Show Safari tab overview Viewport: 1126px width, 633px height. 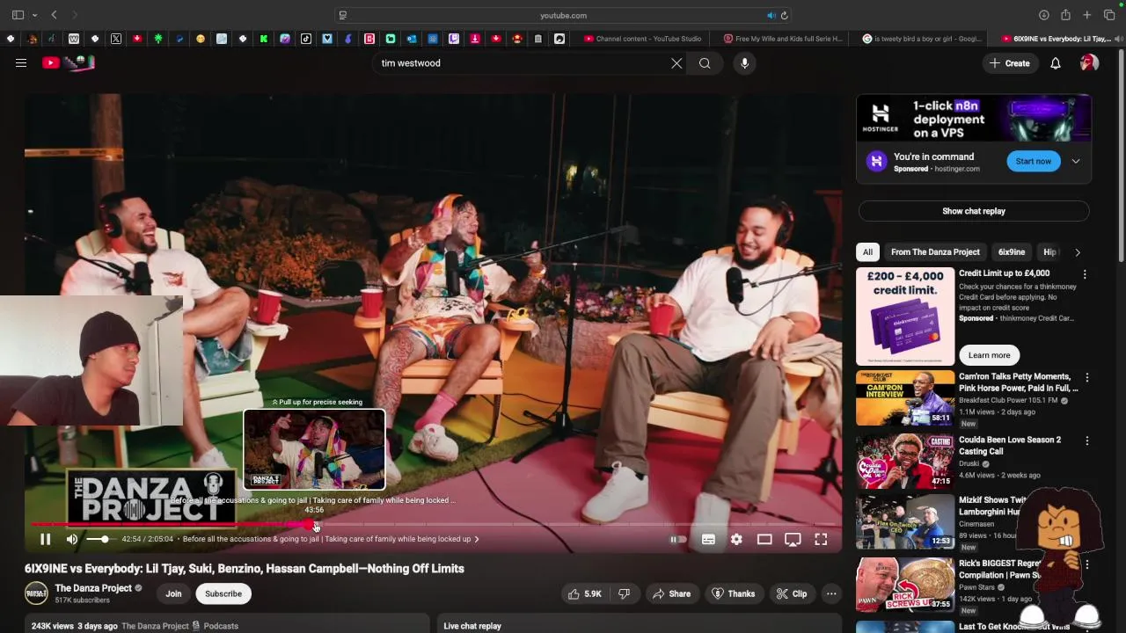(x=1109, y=15)
